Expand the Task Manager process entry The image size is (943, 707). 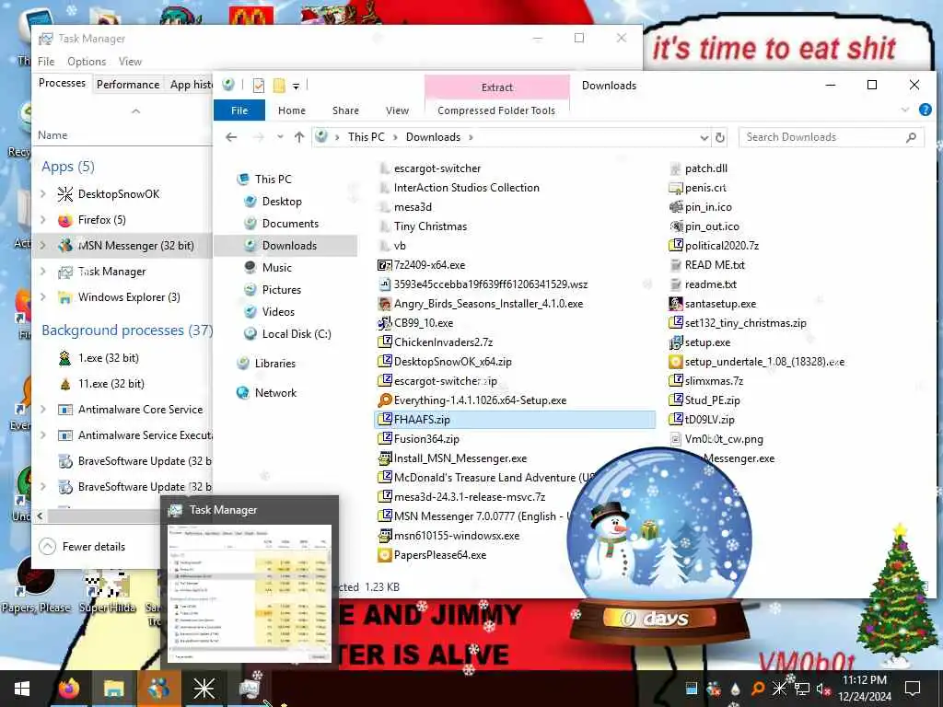pyautogui.click(x=42, y=272)
